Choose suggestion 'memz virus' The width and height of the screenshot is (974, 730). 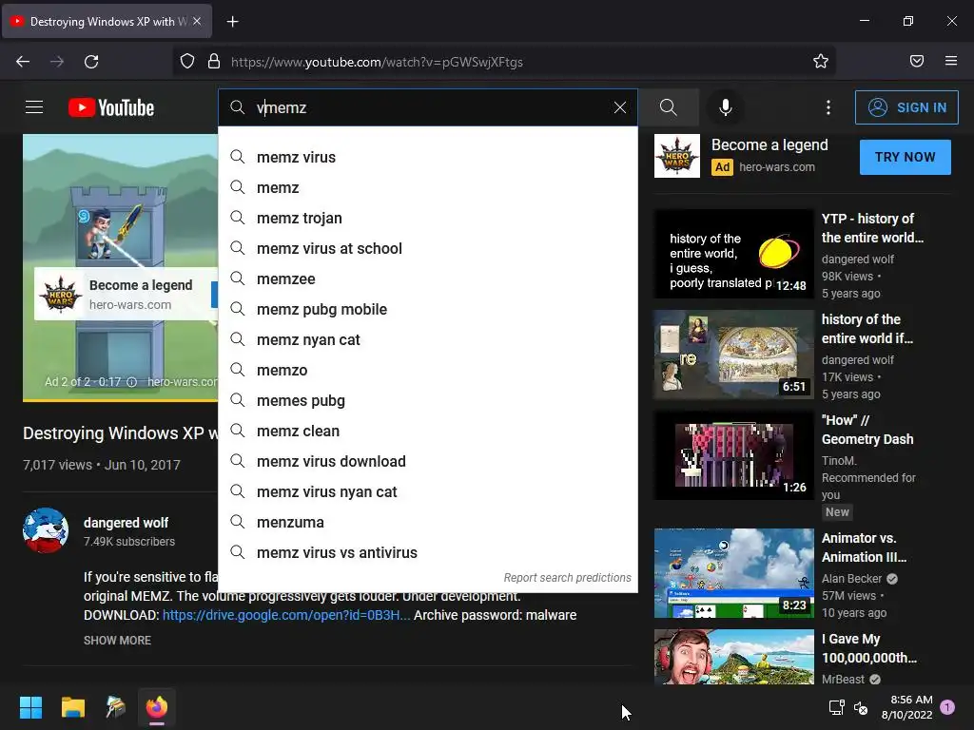[427, 157]
